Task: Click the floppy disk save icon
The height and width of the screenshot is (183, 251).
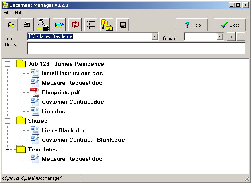Action: coord(123,25)
